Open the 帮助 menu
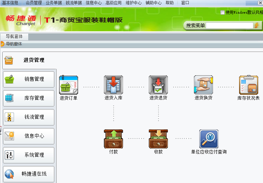263x183 pixels. pos(169,3)
